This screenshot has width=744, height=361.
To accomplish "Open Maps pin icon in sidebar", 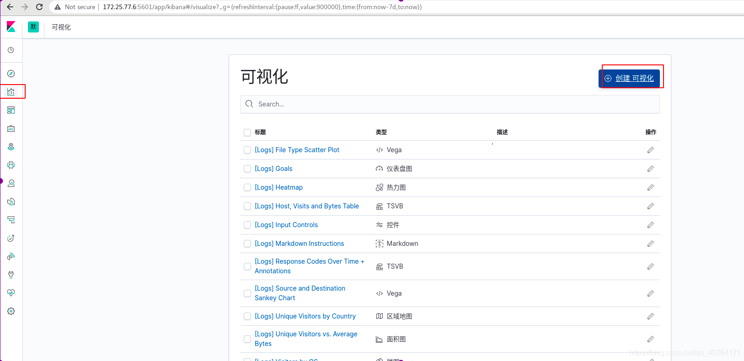I will pos(11,147).
